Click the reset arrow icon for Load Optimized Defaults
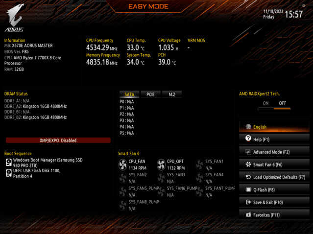The image size is (313, 234). pyautogui.click(x=248, y=177)
